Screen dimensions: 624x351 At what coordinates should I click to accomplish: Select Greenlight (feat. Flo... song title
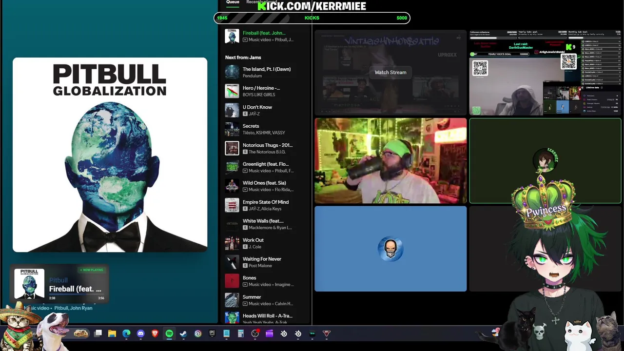(x=266, y=164)
